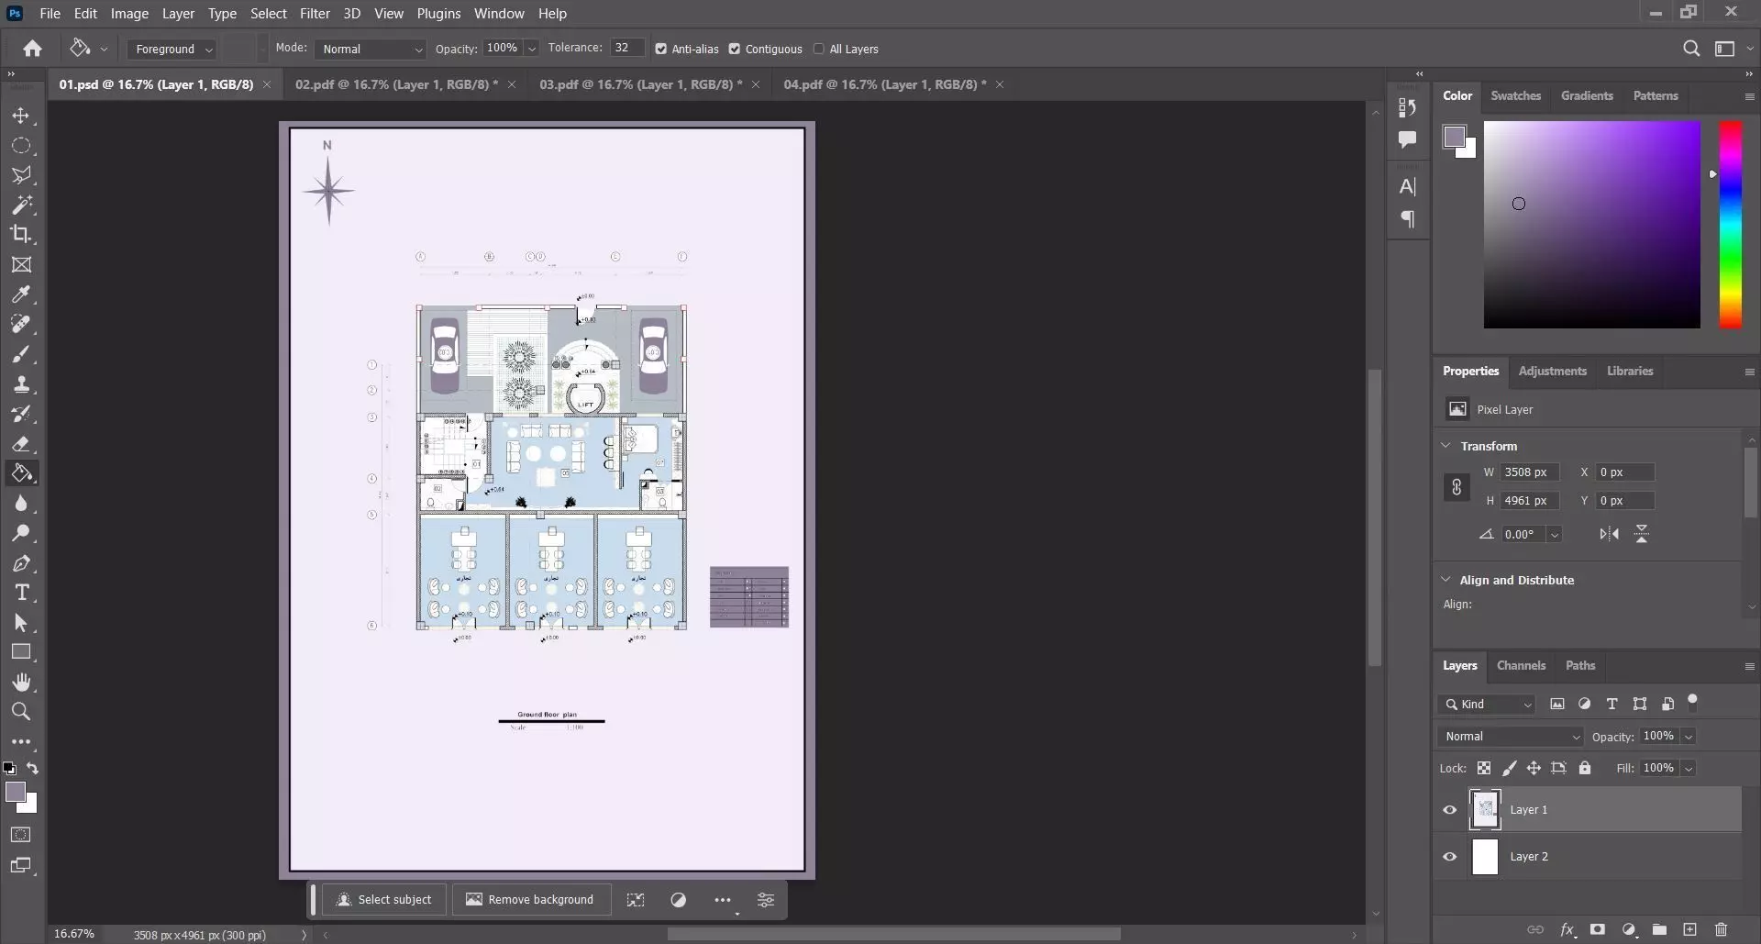
Task: Select the Horizontal Type tool
Action: pyautogui.click(x=21, y=593)
